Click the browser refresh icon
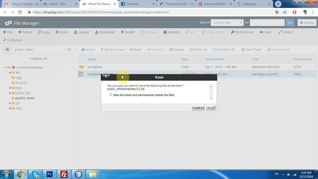The image size is (318, 179). (x=20, y=12)
